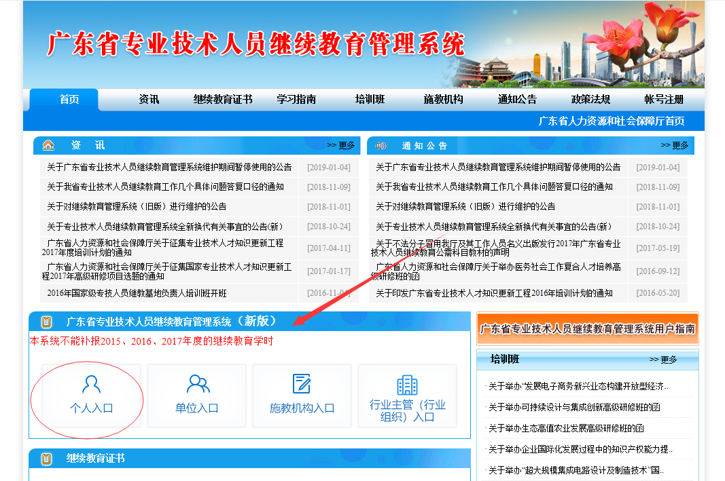
Task: Open 培训班 item 超大规模集成电路设计及制造技术
Action: (x=576, y=470)
